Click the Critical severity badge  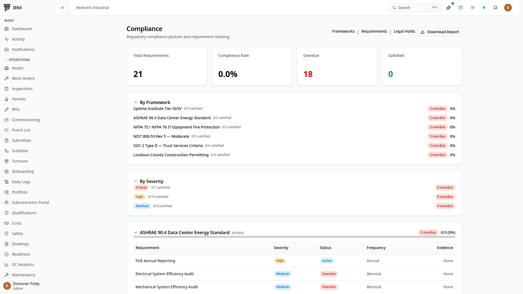click(x=141, y=188)
